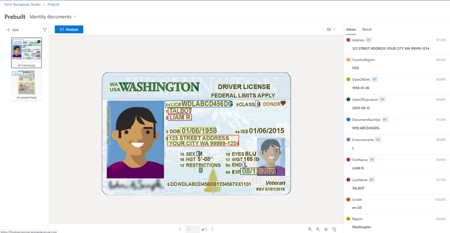The height and width of the screenshot is (233, 450).
Task: Click the page number input field
Action: tap(193, 229)
